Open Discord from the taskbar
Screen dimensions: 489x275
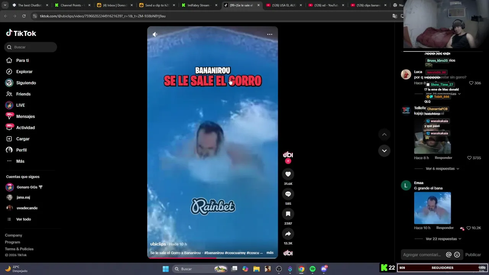324,269
